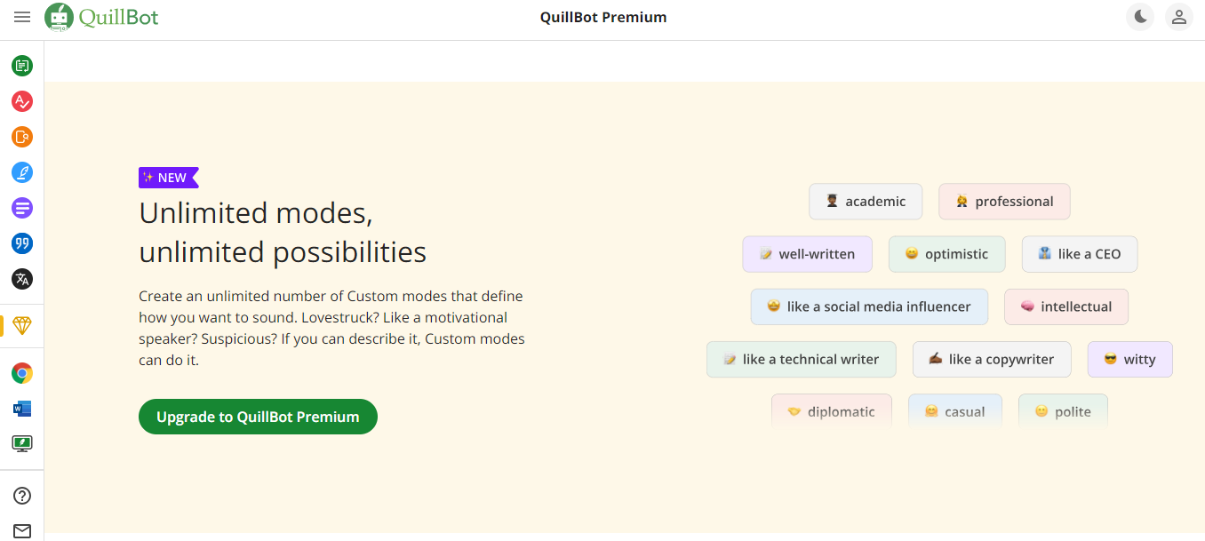Click the QuillBot logo
The width and height of the screenshot is (1205, 541).
coord(100,17)
